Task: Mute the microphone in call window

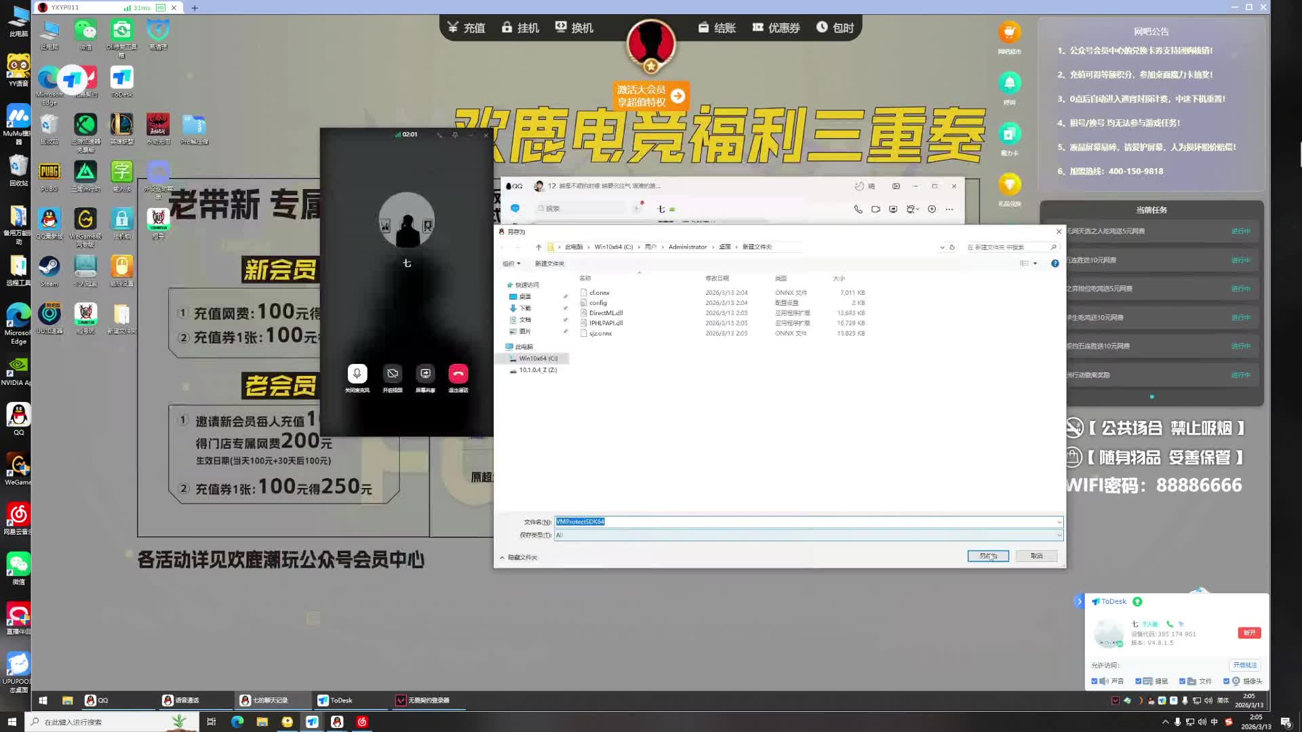Action: click(x=357, y=373)
